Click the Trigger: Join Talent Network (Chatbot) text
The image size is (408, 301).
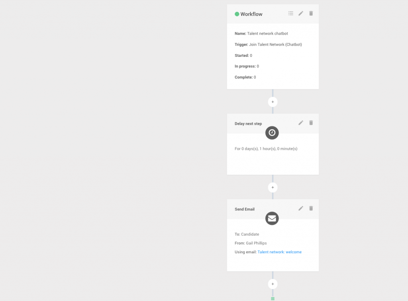click(268, 45)
